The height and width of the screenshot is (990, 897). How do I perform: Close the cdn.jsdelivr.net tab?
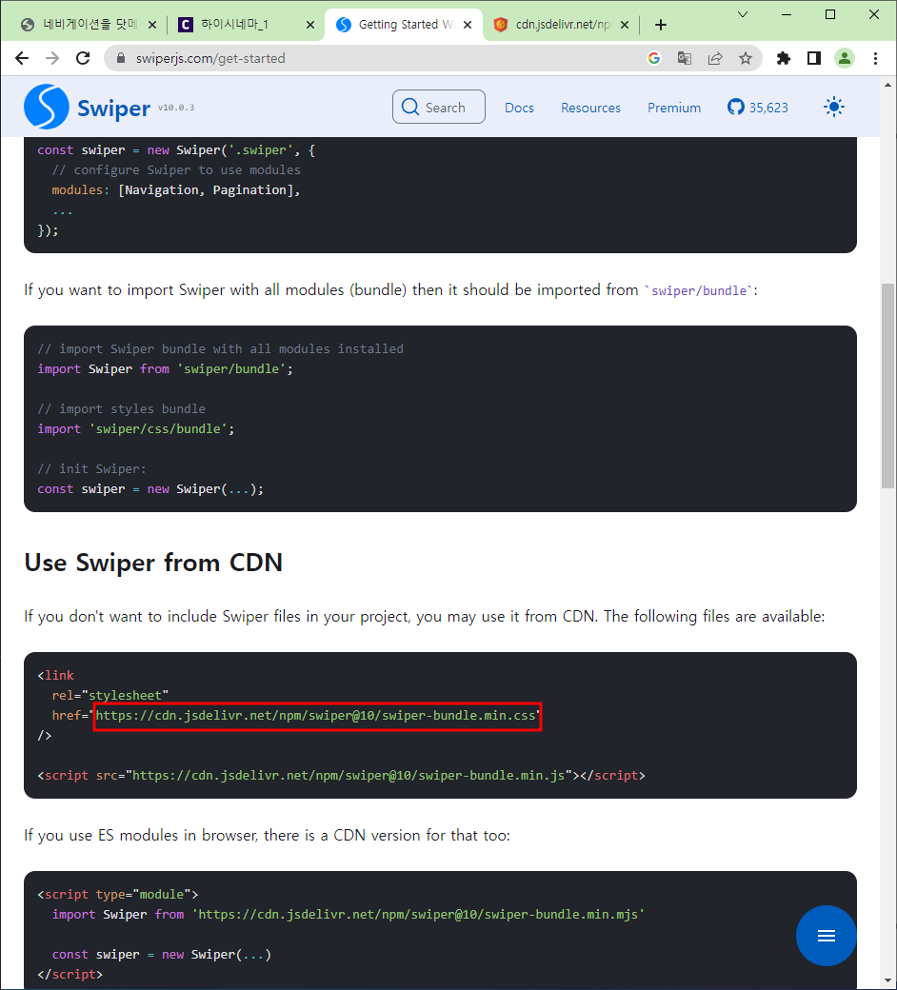[x=625, y=25]
